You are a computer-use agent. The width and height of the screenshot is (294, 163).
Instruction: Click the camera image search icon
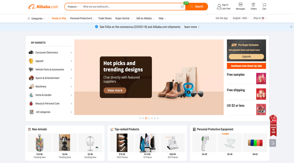click(x=182, y=7)
